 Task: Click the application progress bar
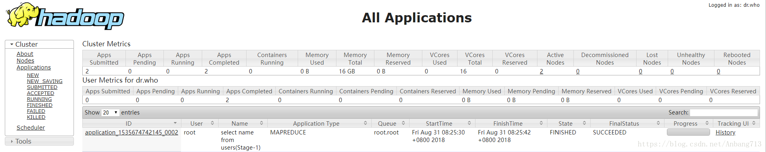(688, 132)
